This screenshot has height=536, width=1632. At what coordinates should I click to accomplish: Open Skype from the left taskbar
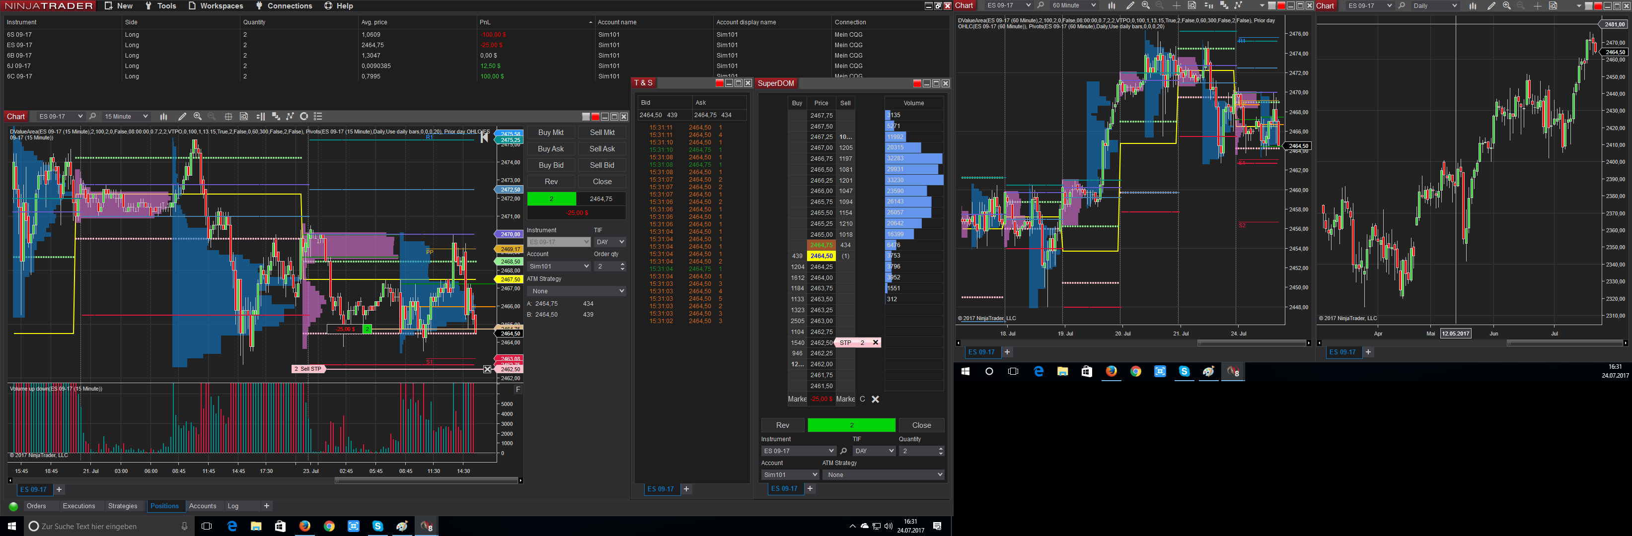pos(377,526)
